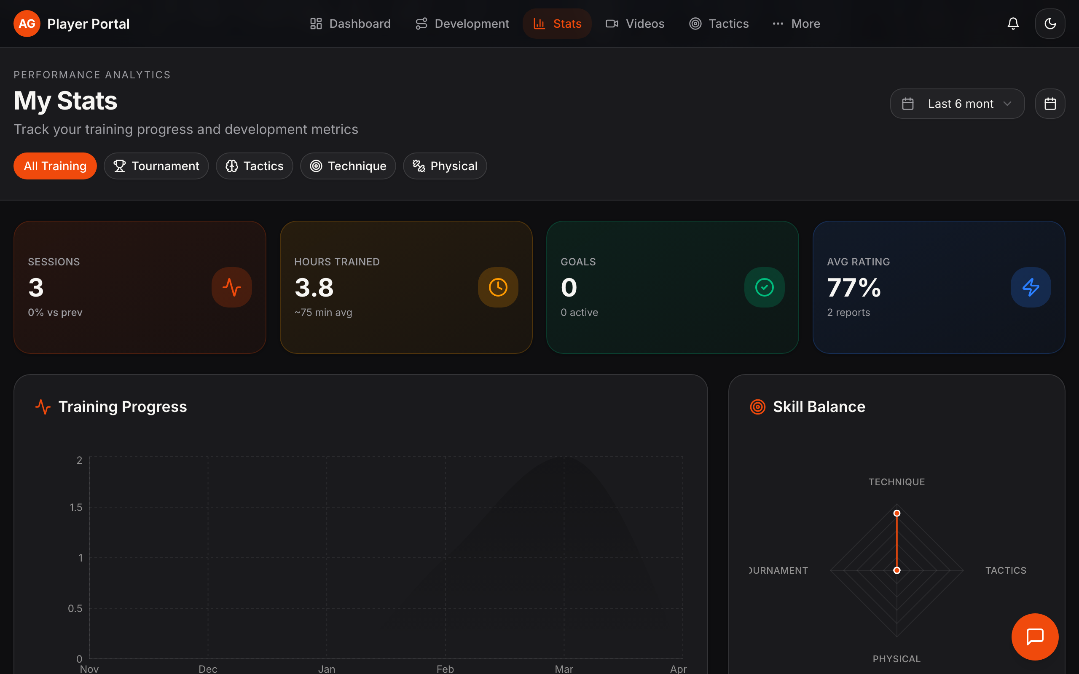Switch to Development page
This screenshot has height=674, width=1079.
(462, 24)
